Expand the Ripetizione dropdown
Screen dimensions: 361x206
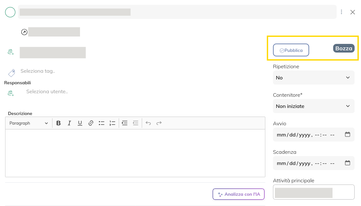click(313, 78)
